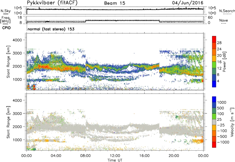
Task: Click the 20:00 time axis label
Action: click(174, 156)
